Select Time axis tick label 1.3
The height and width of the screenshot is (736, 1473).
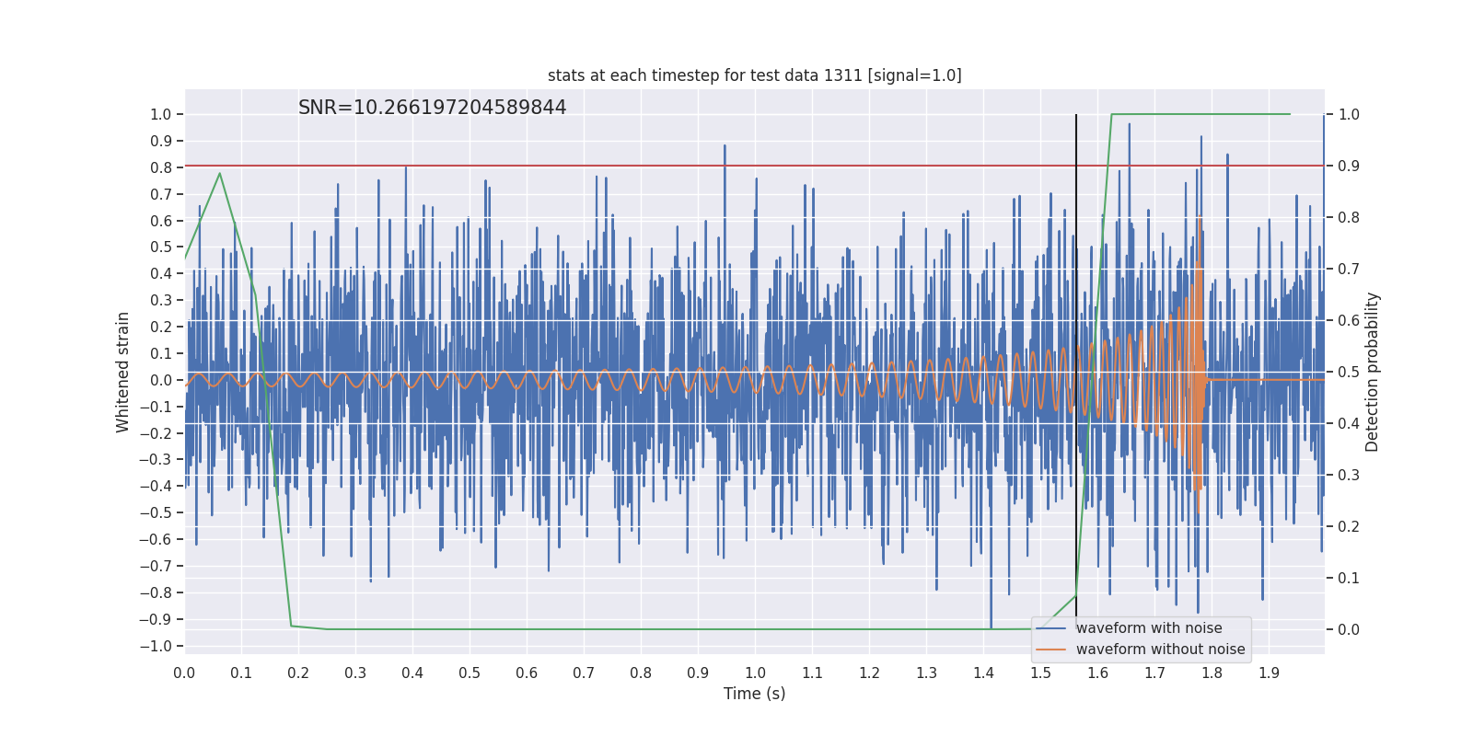[926, 673]
